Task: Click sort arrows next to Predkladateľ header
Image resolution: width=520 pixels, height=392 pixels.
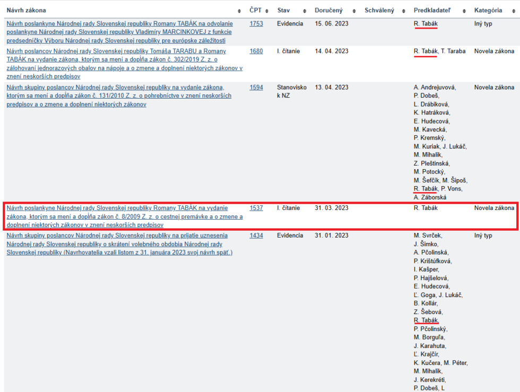Action: pyautogui.click(x=464, y=11)
